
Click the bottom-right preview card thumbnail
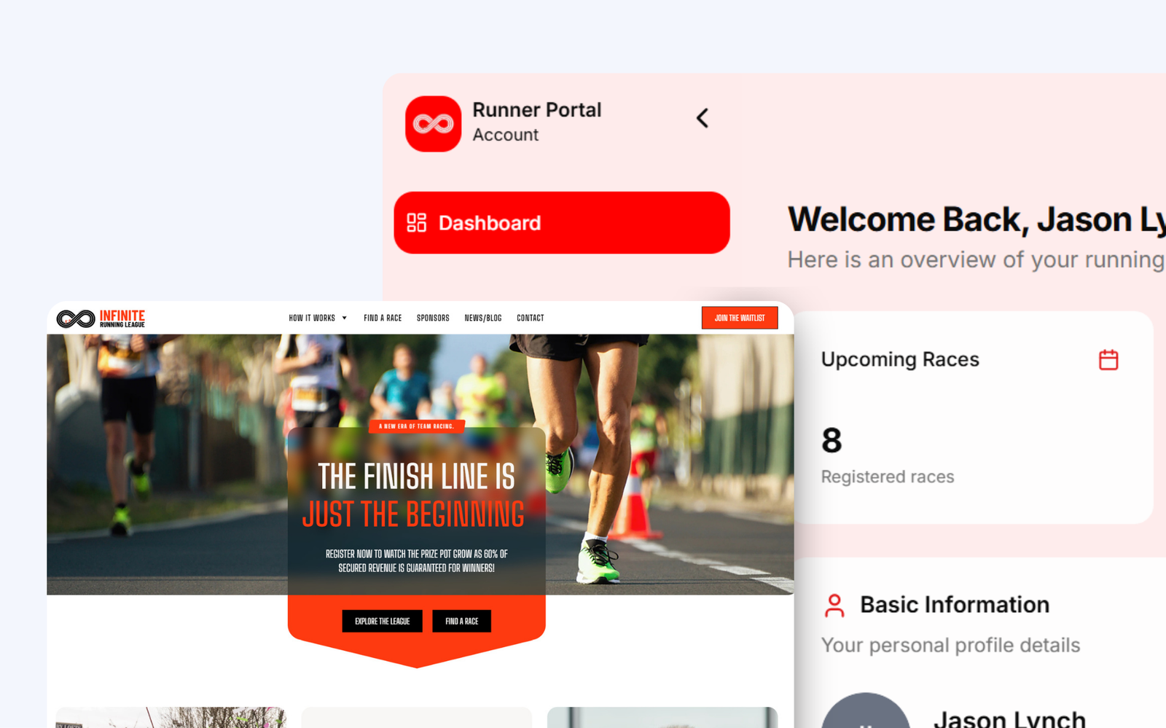pos(662,717)
